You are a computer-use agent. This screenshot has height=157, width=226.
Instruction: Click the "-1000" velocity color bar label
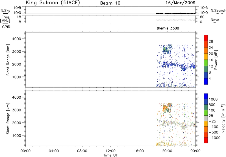pos(215,138)
